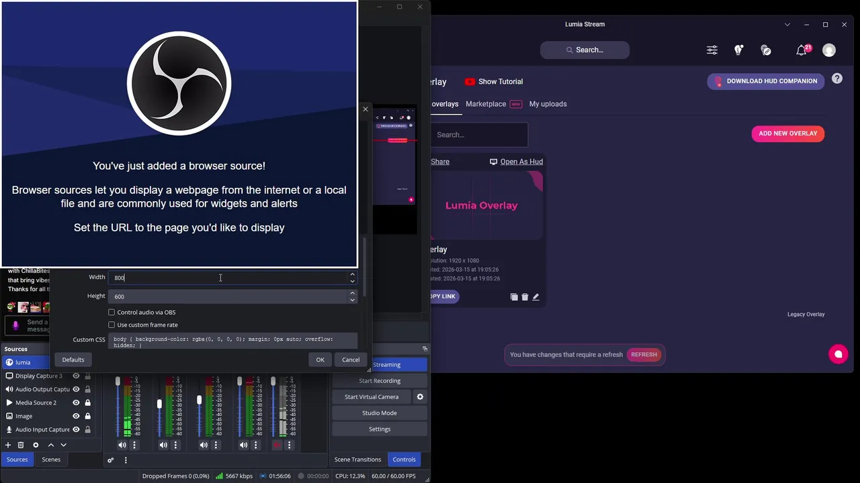
Task: Open the connections link icon in Lumia Stream
Action: click(x=766, y=50)
